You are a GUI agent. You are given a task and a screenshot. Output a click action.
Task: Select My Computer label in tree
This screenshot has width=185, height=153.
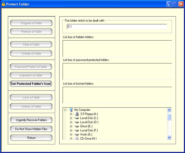pos(82,110)
